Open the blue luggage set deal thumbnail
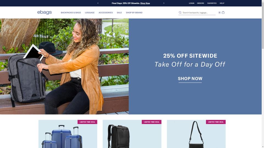 tap(68, 134)
